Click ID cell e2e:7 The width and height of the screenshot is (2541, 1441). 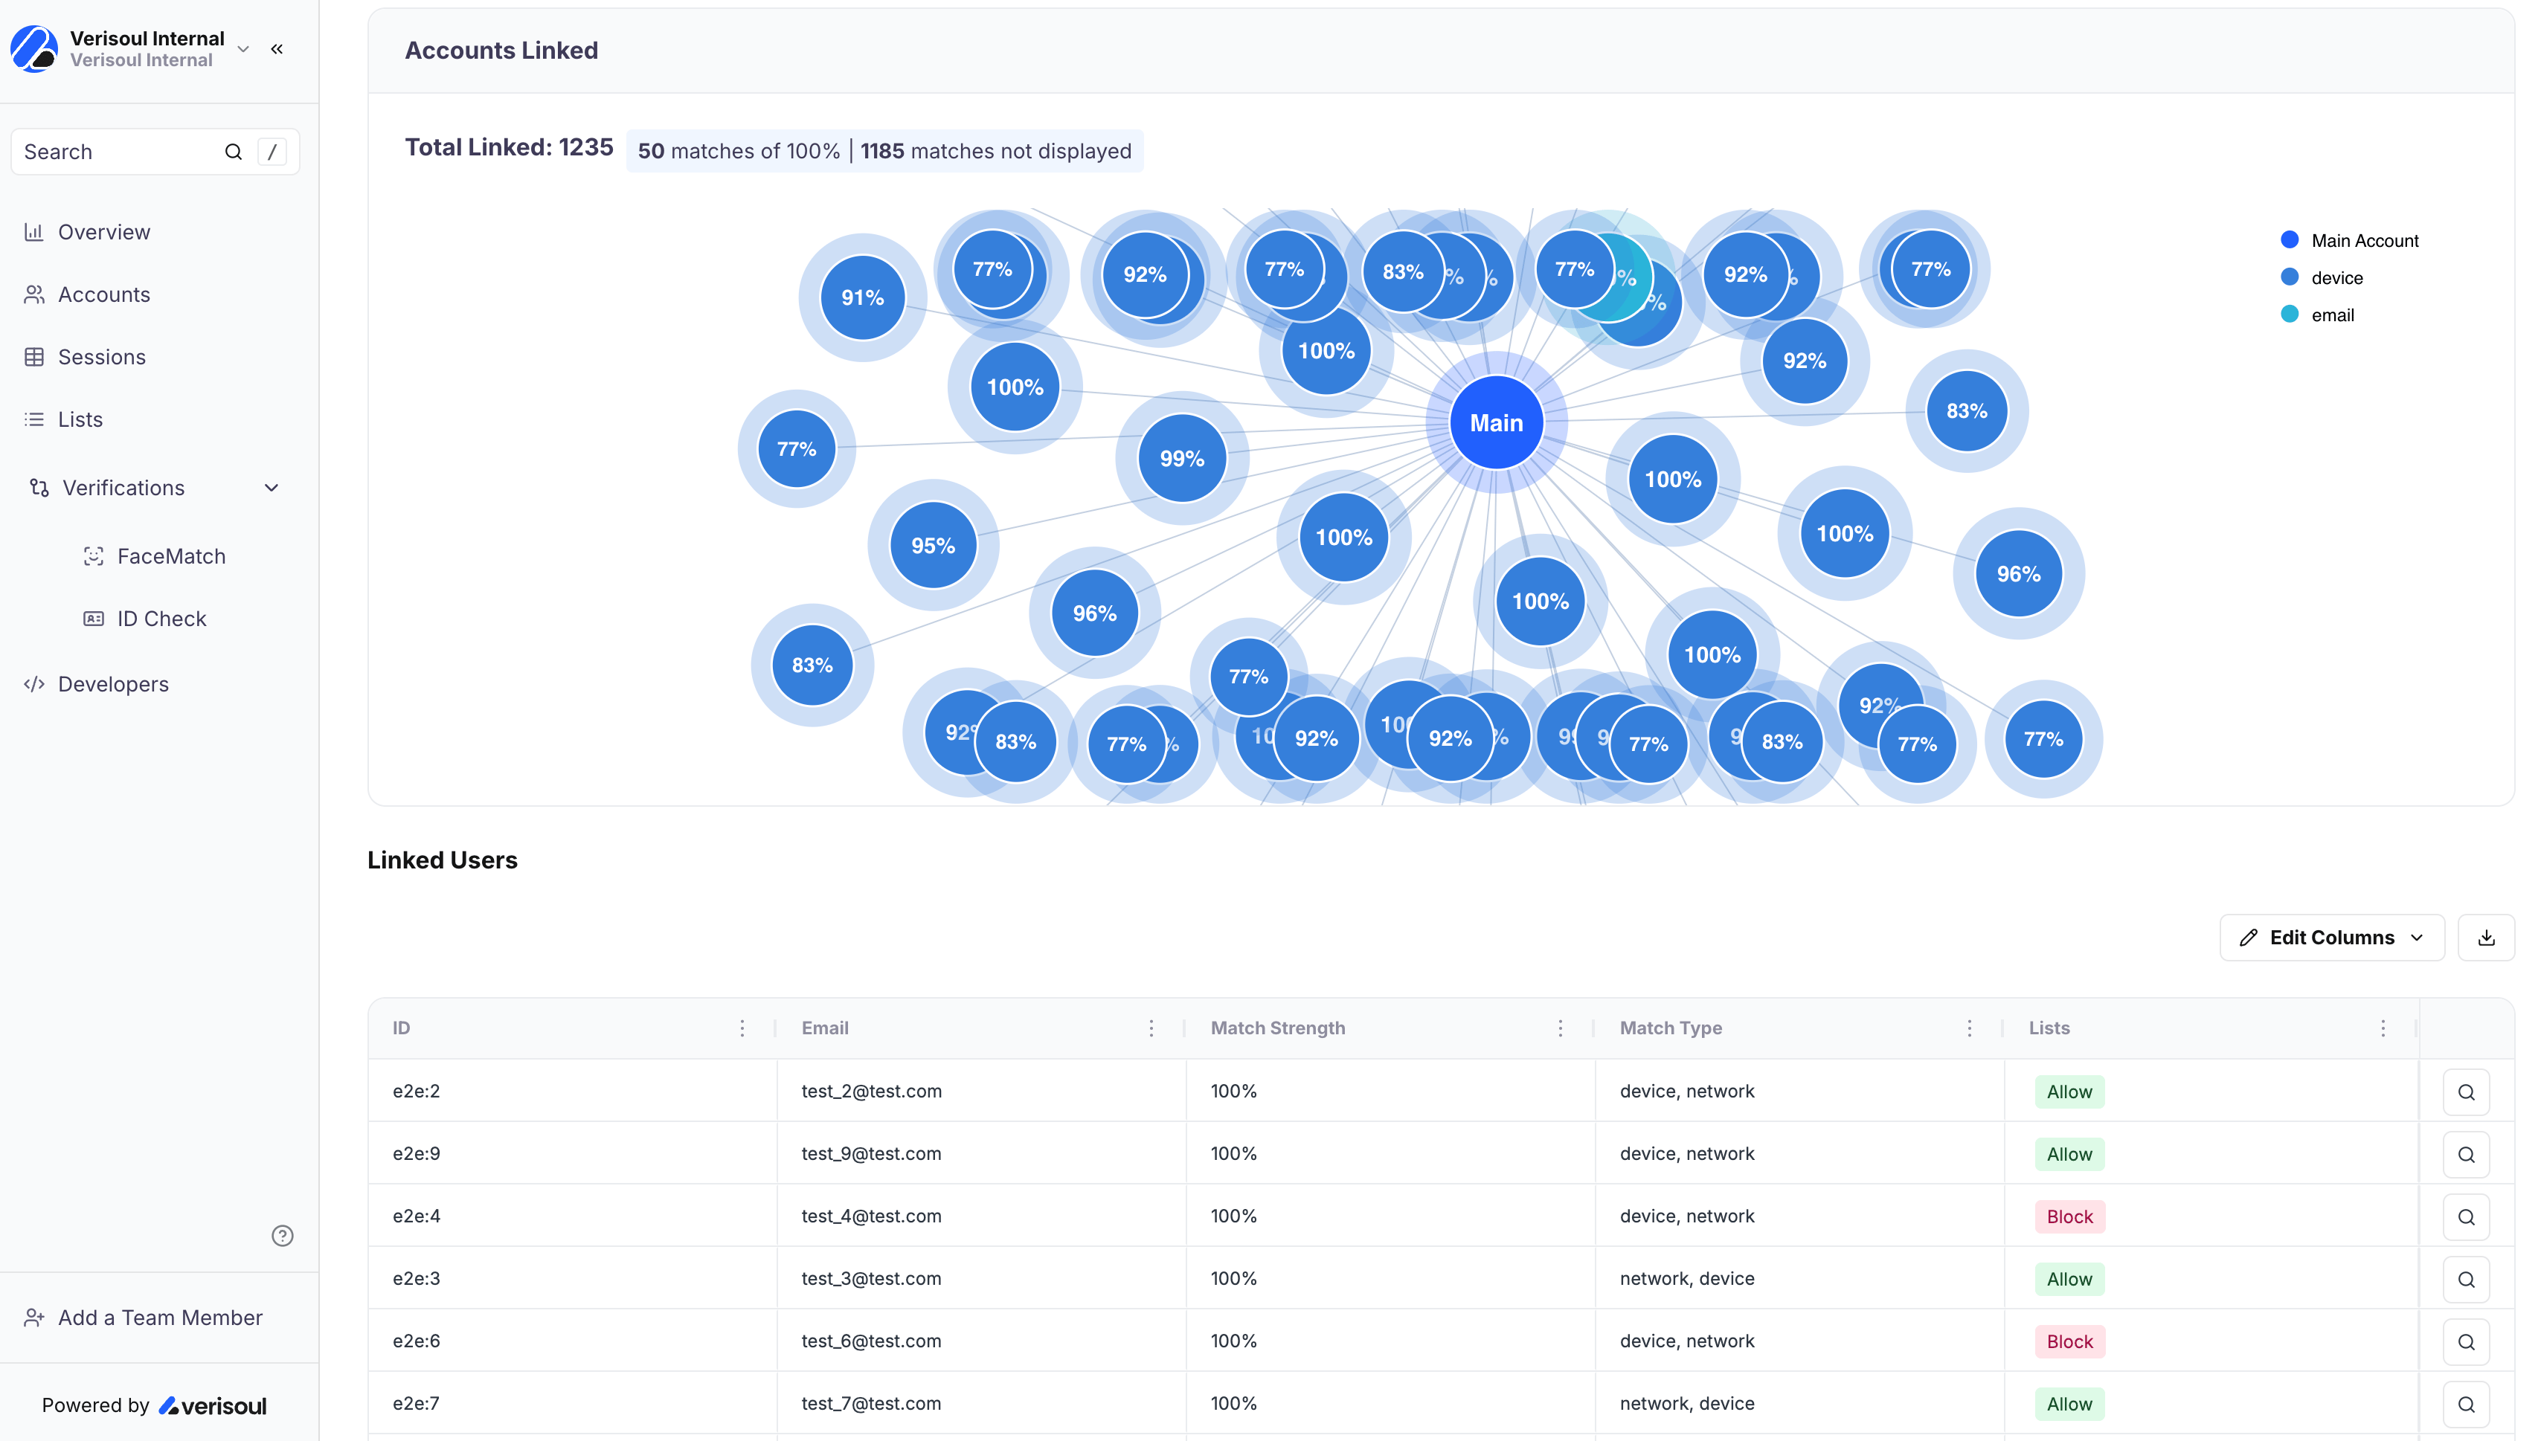(416, 1402)
